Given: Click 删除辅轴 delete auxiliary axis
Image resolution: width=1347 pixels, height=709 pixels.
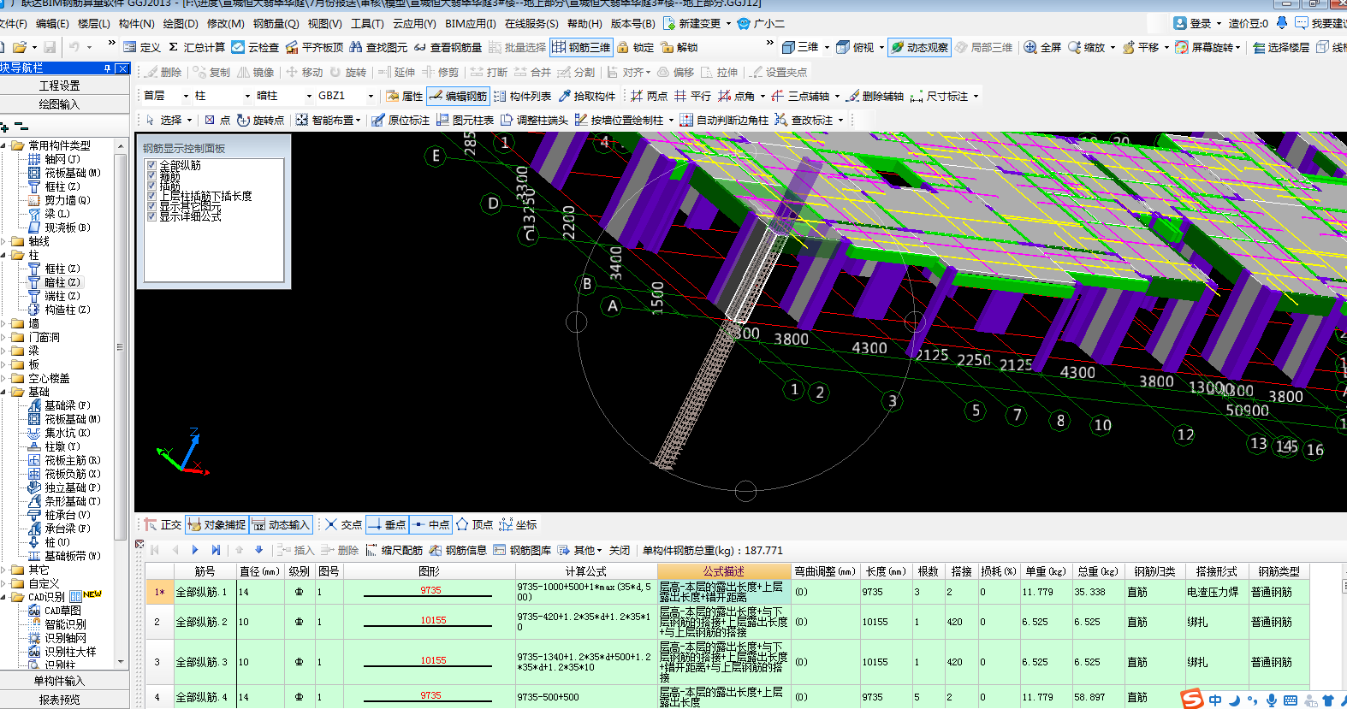Looking at the screenshot, I should [875, 97].
